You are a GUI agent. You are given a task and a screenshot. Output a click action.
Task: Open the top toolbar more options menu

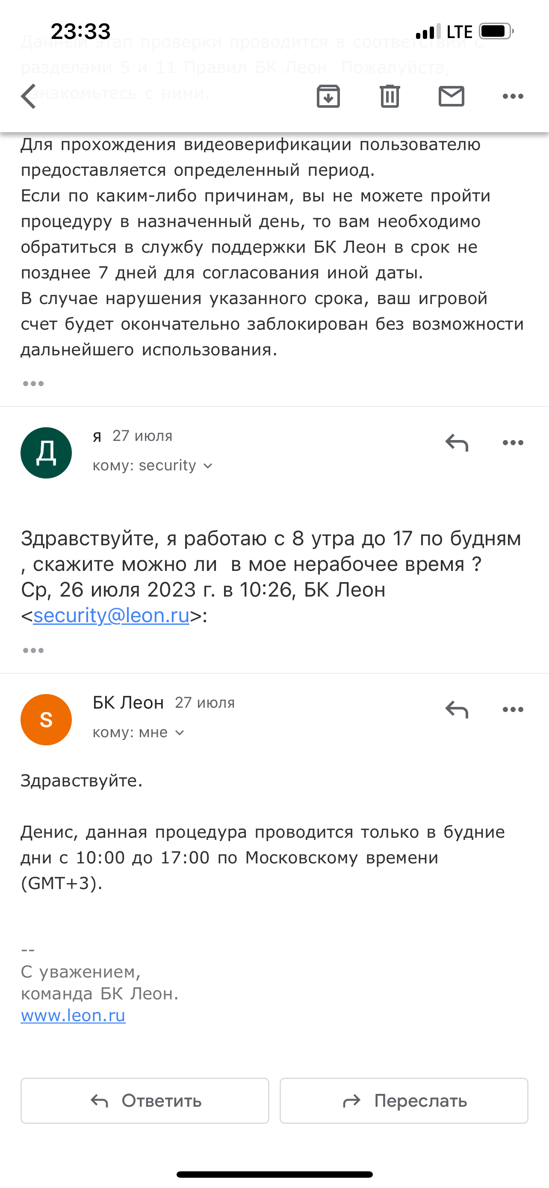513,96
